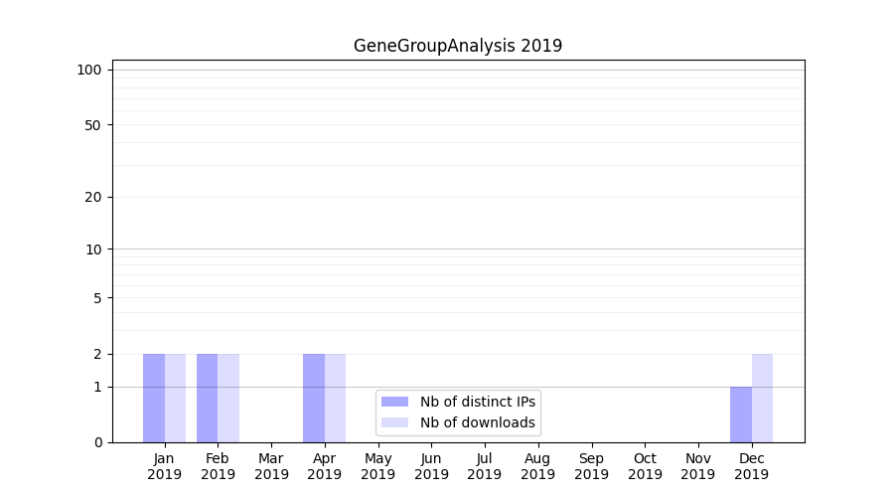Click the January downloads bar

175,398
